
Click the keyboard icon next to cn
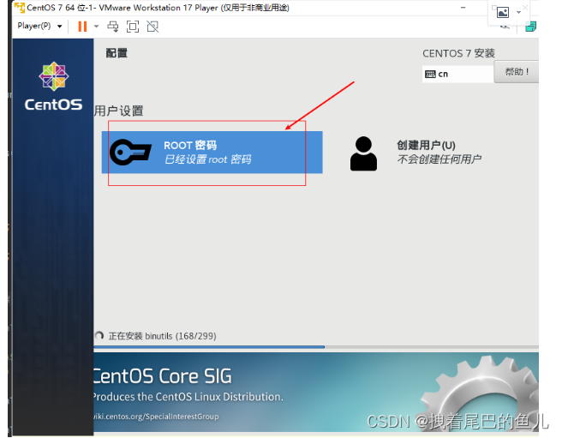pyautogui.click(x=430, y=75)
